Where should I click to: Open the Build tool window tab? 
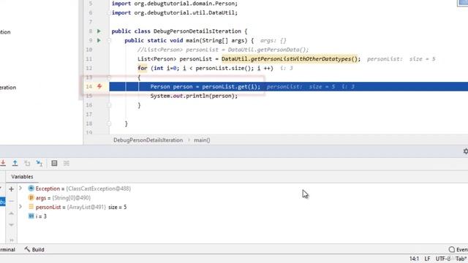34,249
